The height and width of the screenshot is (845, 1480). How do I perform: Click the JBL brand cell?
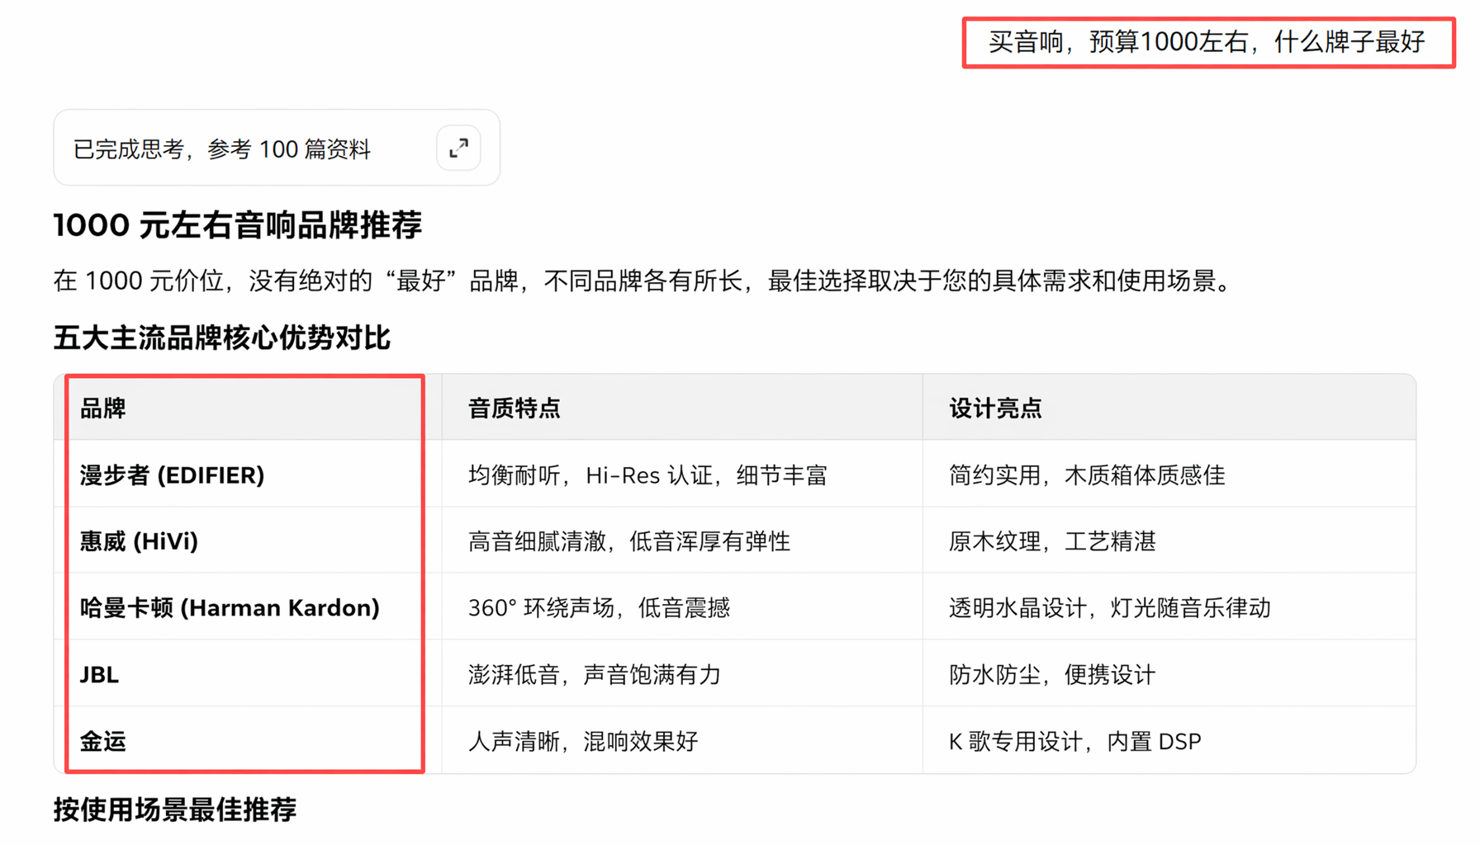(x=248, y=674)
